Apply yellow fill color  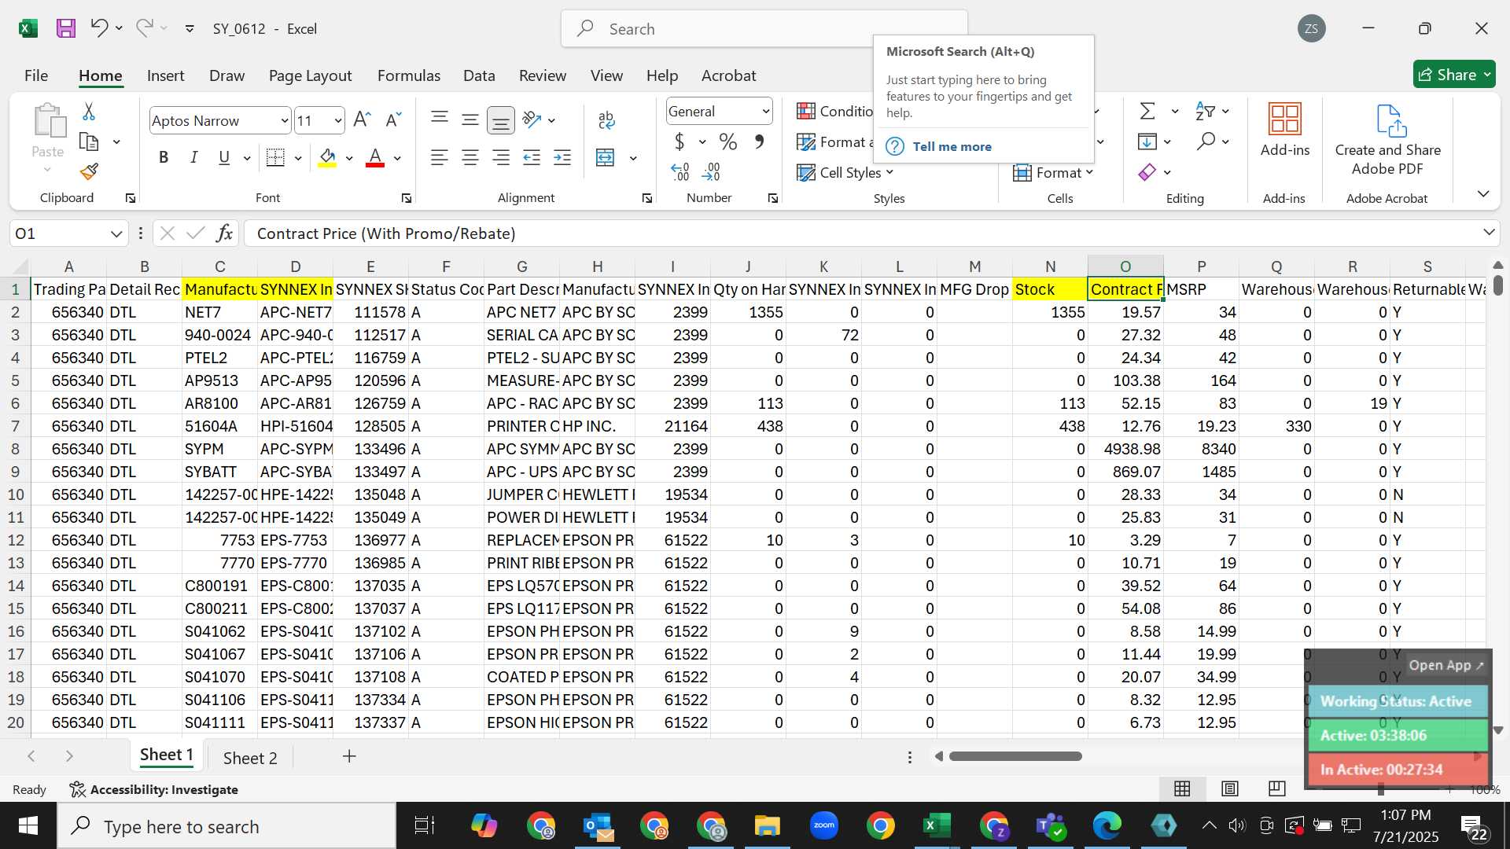click(327, 158)
